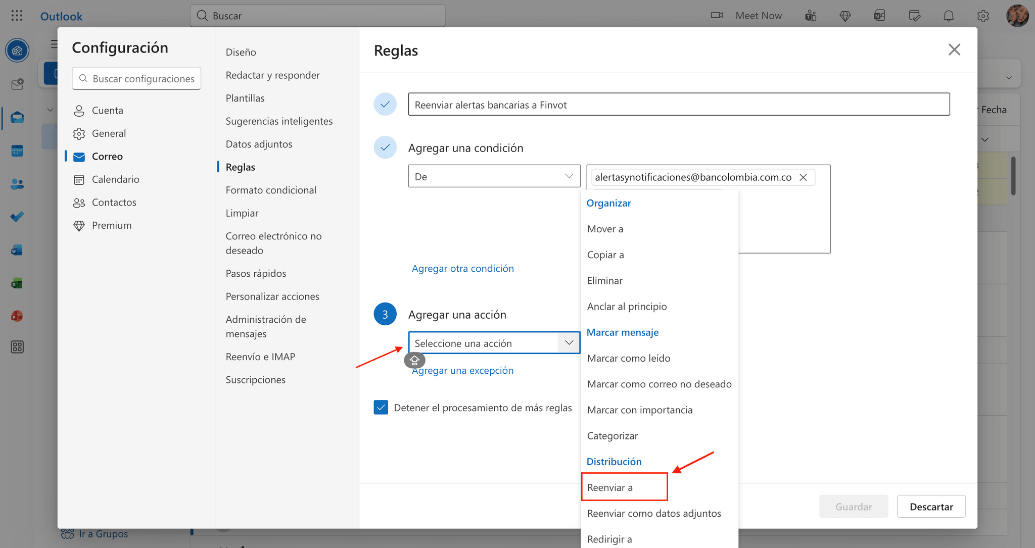Choose Eliminar action
Image resolution: width=1035 pixels, height=548 pixels.
[660, 280]
